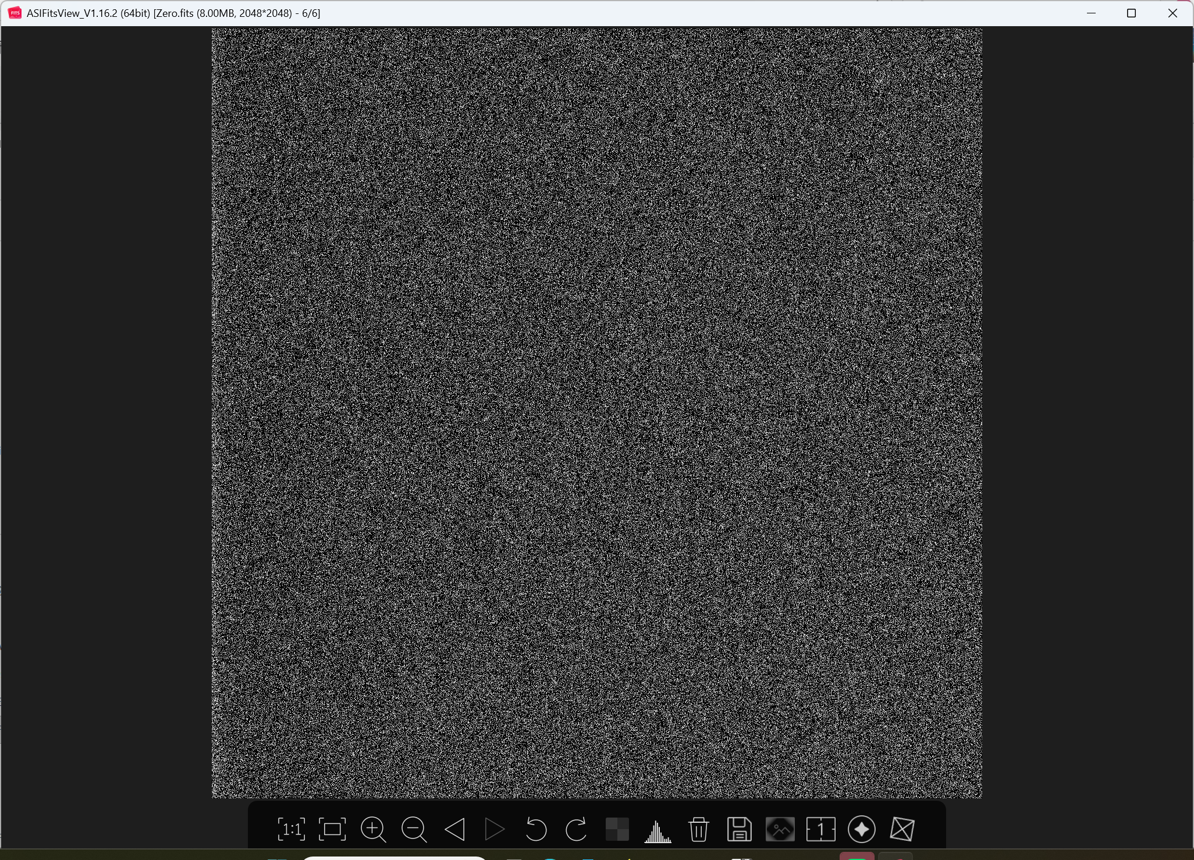Click the framed number 1 icon

pyautogui.click(x=821, y=829)
